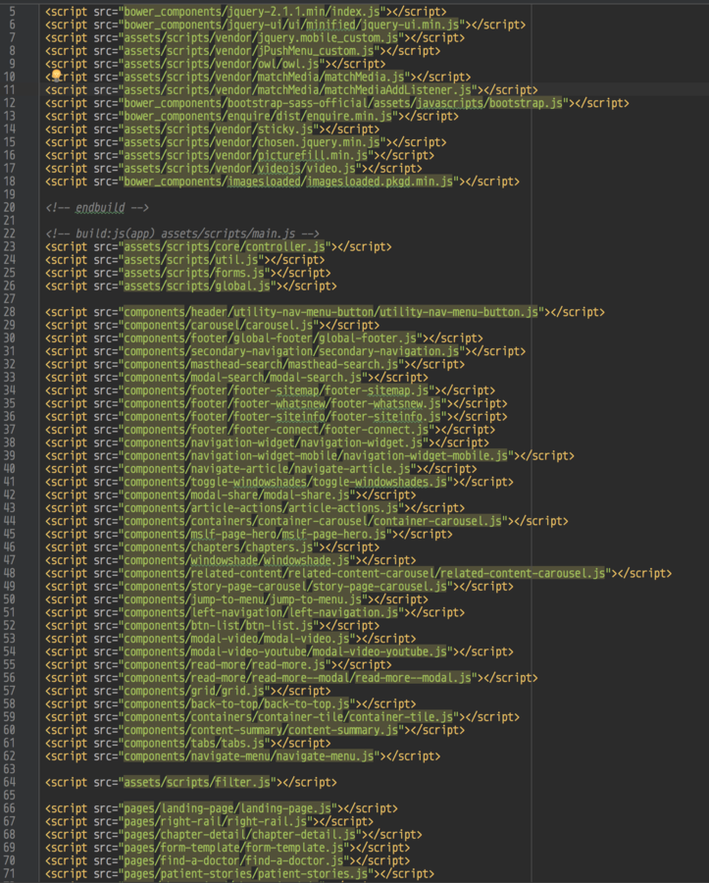Click the endbuild comment
Screen dimensions: 709x883
(97, 207)
